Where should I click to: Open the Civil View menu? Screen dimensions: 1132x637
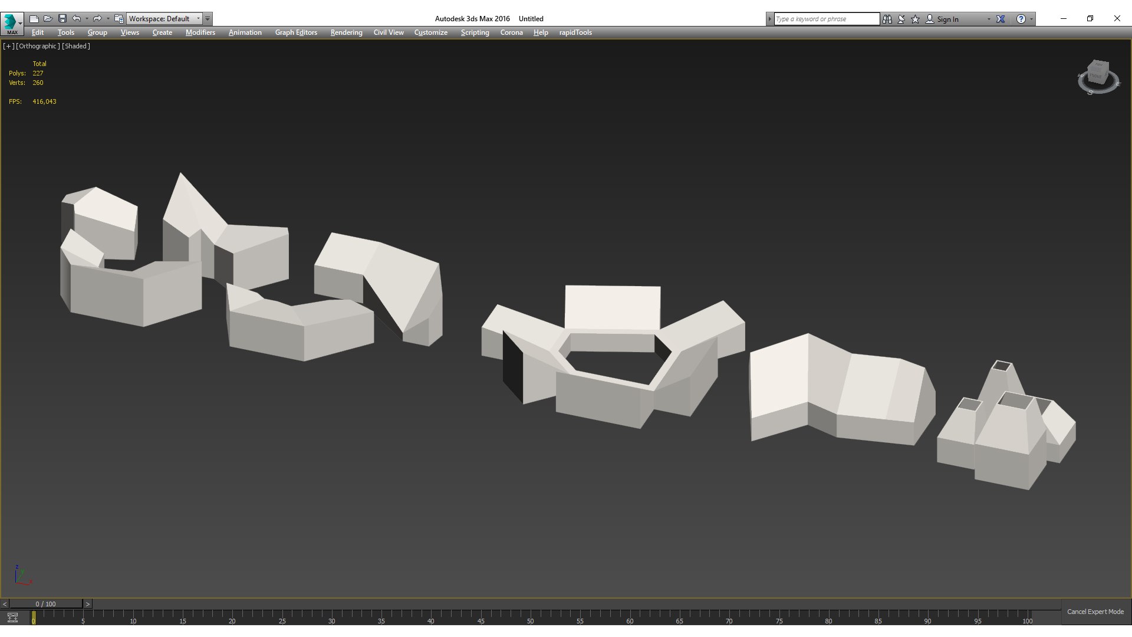389,32
